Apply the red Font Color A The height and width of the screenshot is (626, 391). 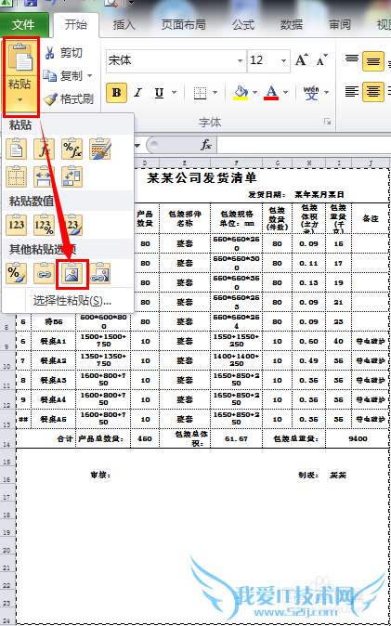coord(271,93)
